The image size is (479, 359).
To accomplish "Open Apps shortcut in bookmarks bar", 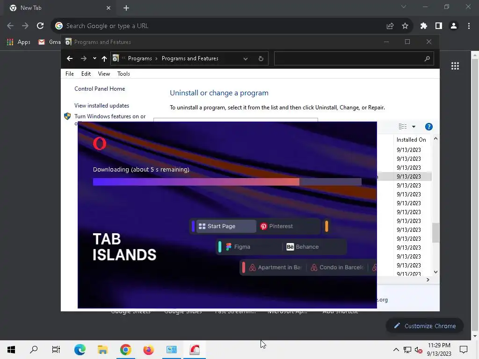I will [x=19, y=42].
